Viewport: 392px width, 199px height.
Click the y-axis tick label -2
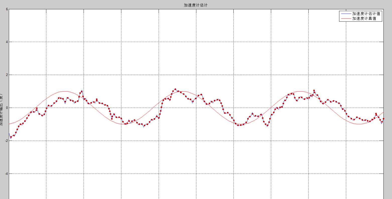click(6, 141)
